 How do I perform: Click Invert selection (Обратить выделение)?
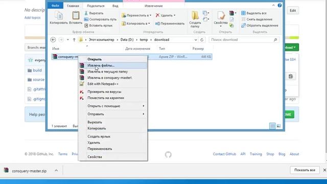tap(260, 26)
